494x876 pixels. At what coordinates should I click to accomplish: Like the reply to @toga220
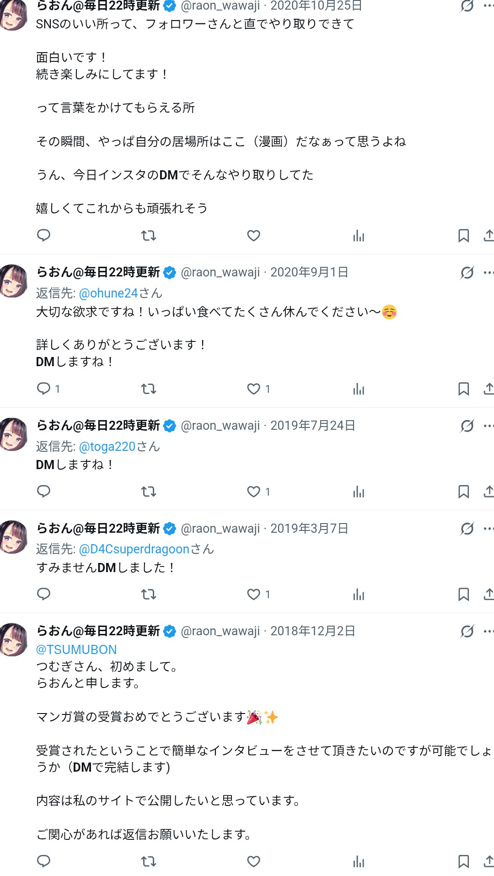(254, 492)
